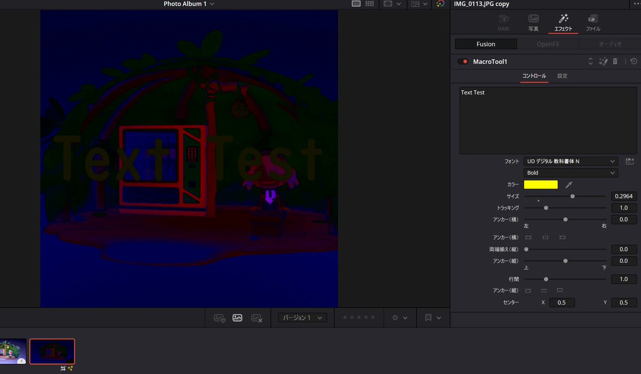Open the ファイル inspector tab
The height and width of the screenshot is (374, 641).
coord(593,23)
